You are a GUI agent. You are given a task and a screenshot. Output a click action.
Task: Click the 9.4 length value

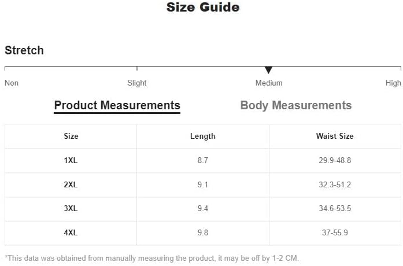[x=203, y=208]
